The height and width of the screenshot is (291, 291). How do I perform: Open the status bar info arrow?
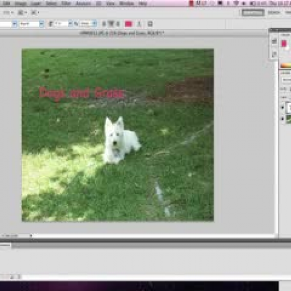pyautogui.click(x=31, y=236)
